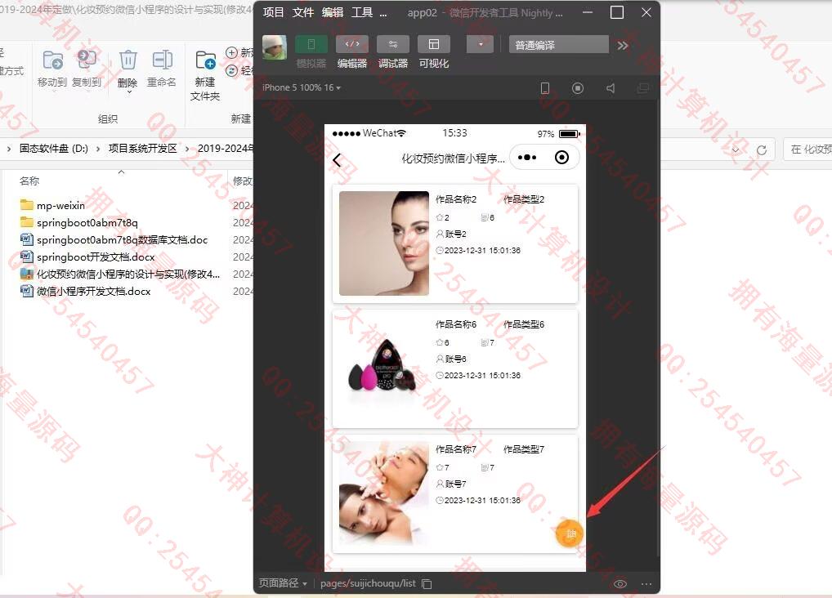Click the detach simulator window icon
The image size is (832, 598).
643,88
